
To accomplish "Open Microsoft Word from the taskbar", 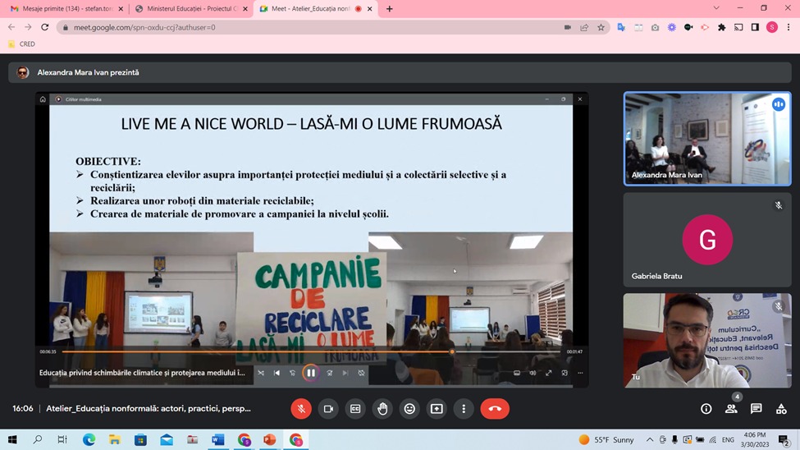I will click(217, 440).
